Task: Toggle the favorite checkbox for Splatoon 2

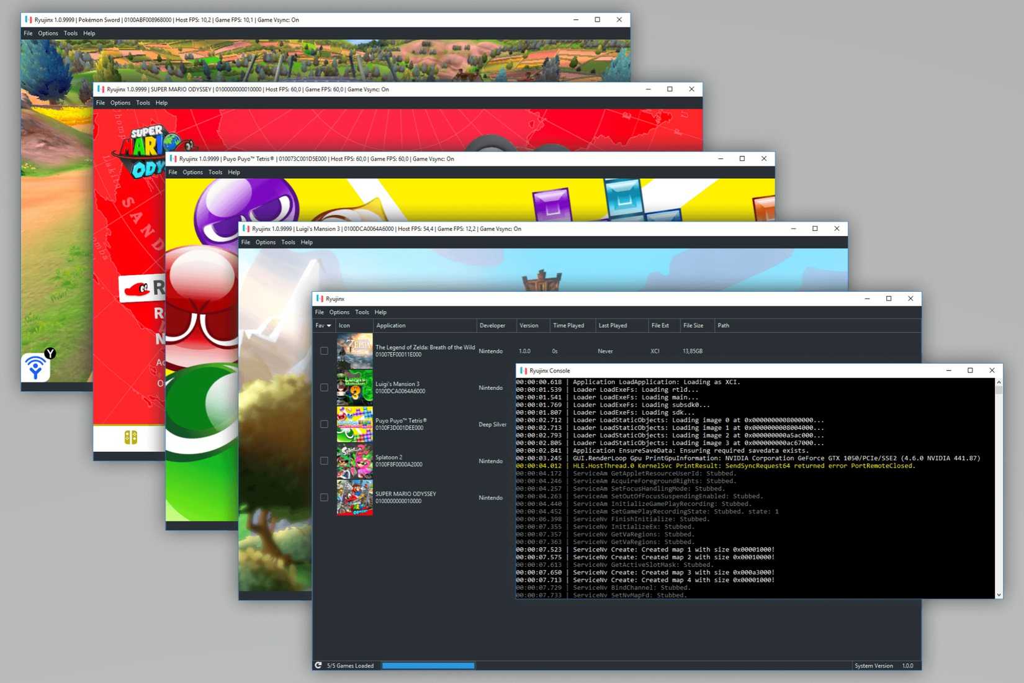Action: 323,460
